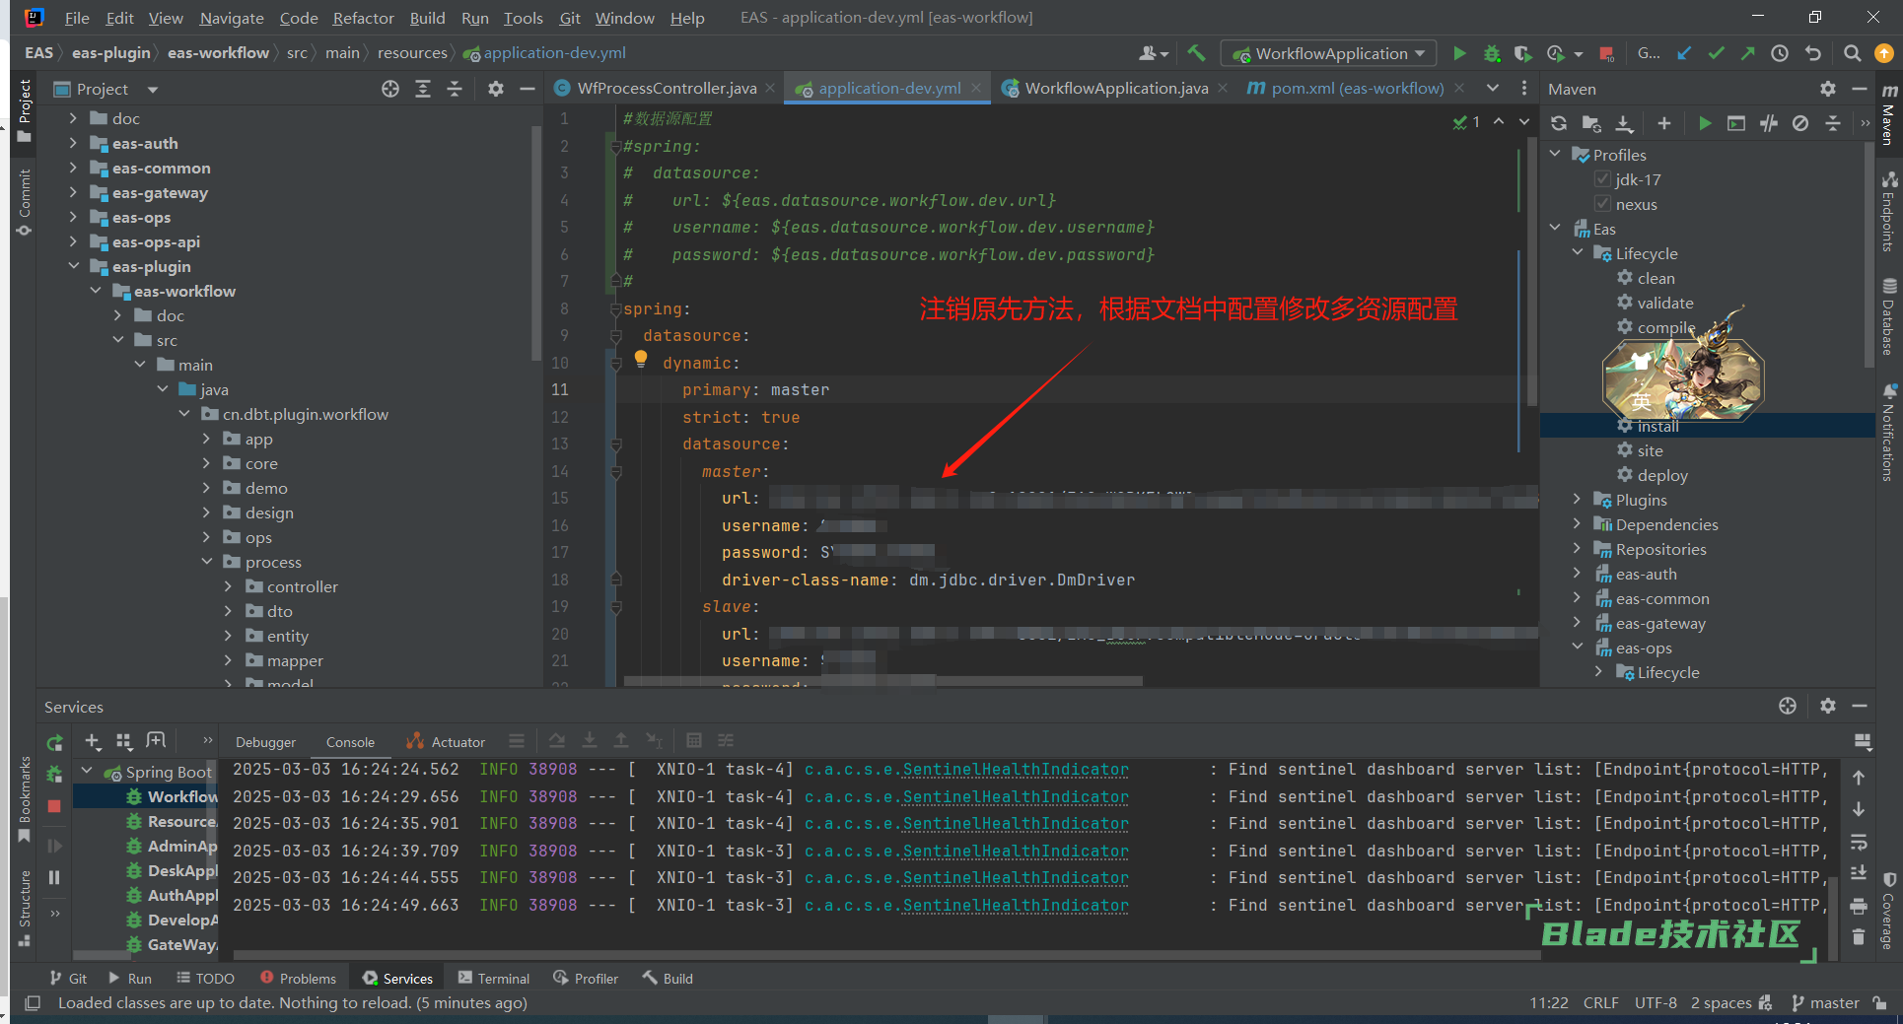Collapse the eas-plugin module
Viewport: 1903px width, 1024px height.
[73, 266]
